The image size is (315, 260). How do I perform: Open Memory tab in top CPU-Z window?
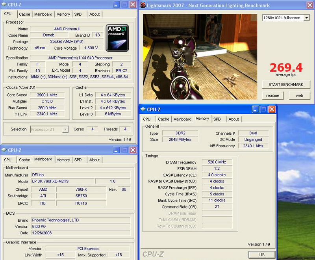click(63, 14)
